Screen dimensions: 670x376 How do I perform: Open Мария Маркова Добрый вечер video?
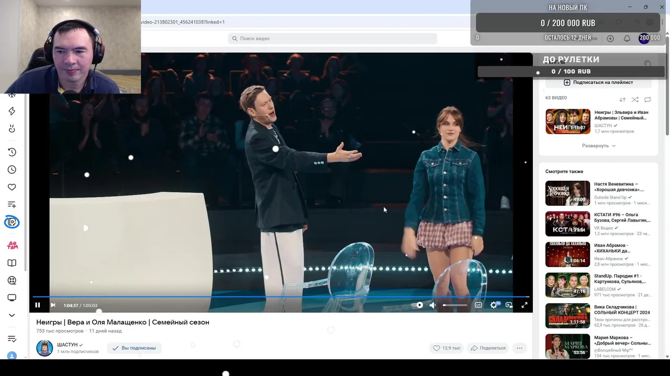[598, 346]
